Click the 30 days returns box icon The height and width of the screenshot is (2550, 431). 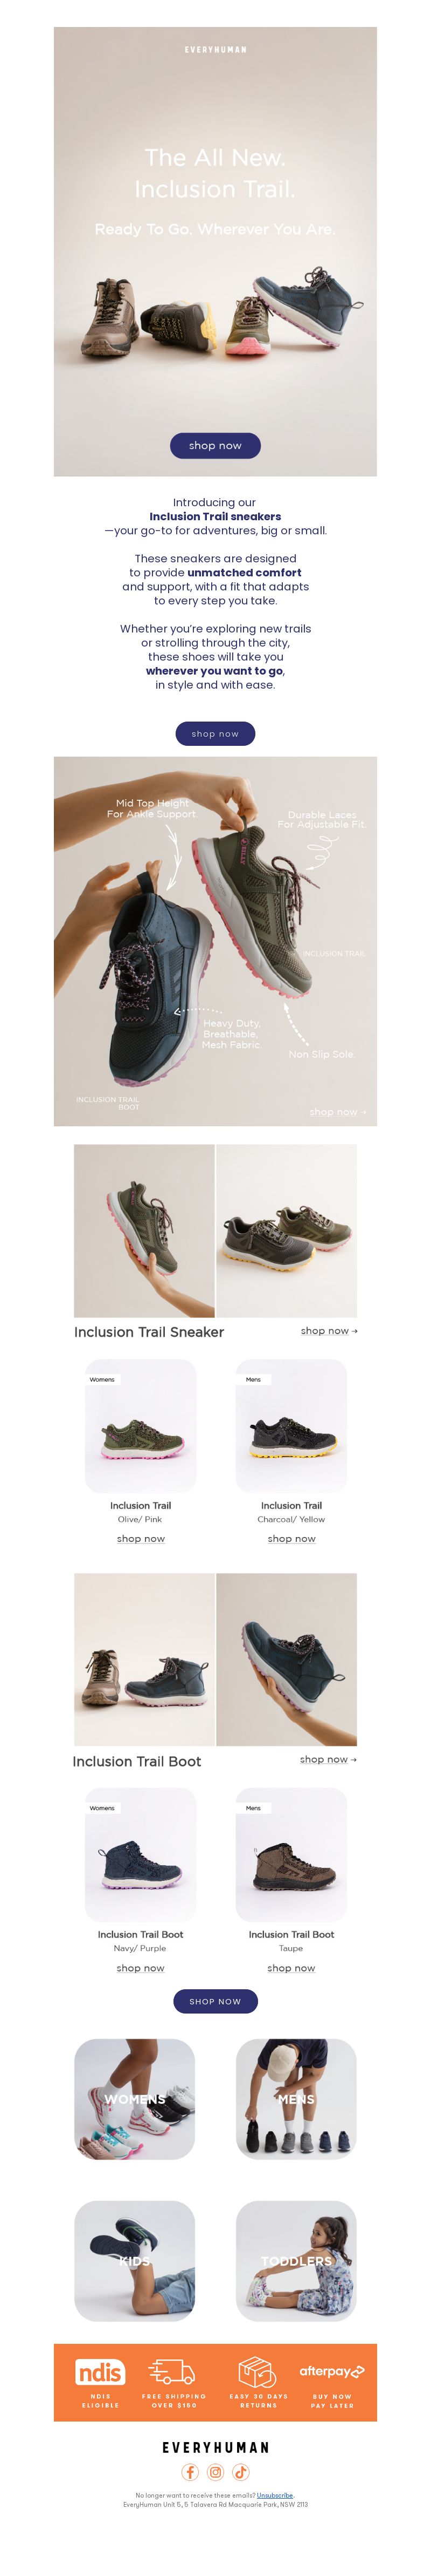tap(257, 2371)
